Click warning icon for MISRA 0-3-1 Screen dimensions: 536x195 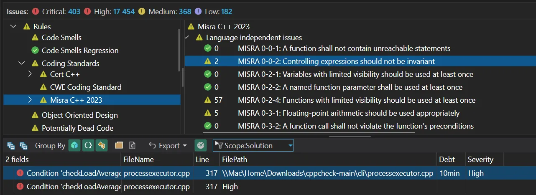pos(208,113)
